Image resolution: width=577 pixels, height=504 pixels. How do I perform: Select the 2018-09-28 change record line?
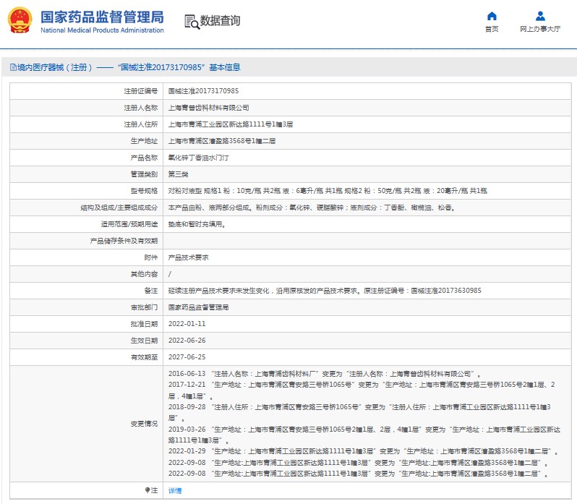pyautogui.click(x=359, y=412)
